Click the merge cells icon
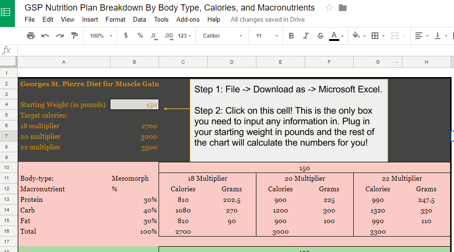 pyautogui.click(x=395, y=36)
